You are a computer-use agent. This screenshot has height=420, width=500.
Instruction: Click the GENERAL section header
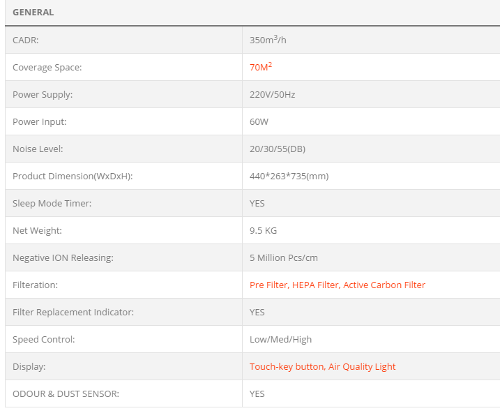click(33, 13)
